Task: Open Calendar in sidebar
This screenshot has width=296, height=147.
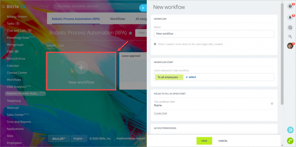Action: (x=13, y=66)
